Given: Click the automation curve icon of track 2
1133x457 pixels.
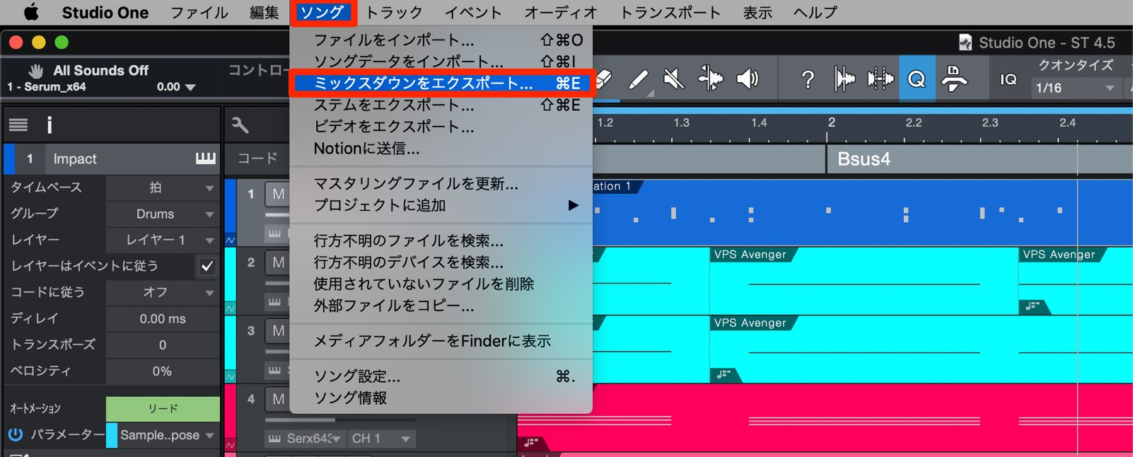Looking at the screenshot, I should tap(231, 308).
